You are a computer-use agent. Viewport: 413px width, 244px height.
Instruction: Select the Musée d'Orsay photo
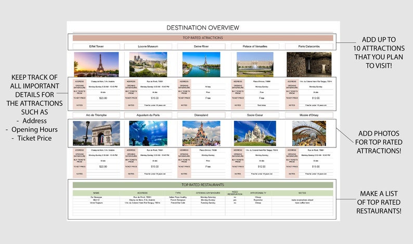309,133
